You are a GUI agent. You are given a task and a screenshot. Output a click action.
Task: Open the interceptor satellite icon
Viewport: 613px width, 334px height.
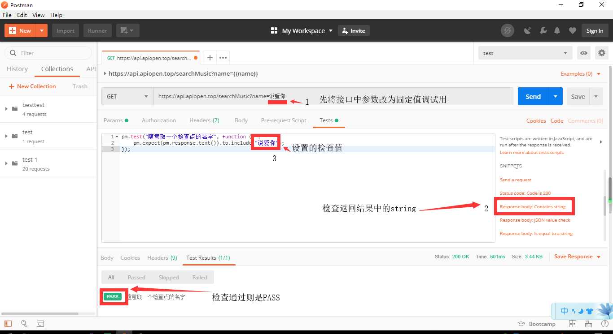click(528, 30)
